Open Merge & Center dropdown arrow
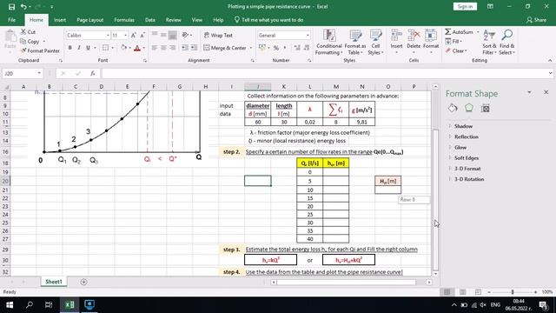556x313 pixels. [251, 48]
